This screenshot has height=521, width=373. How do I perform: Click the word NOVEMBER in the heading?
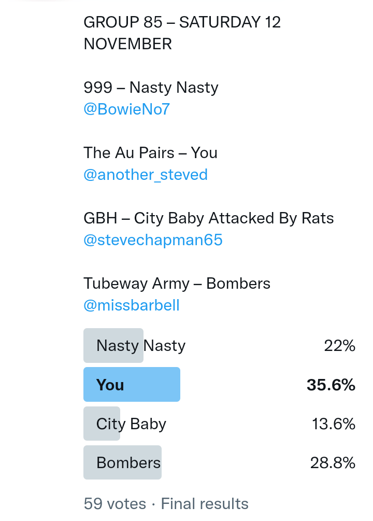(127, 44)
